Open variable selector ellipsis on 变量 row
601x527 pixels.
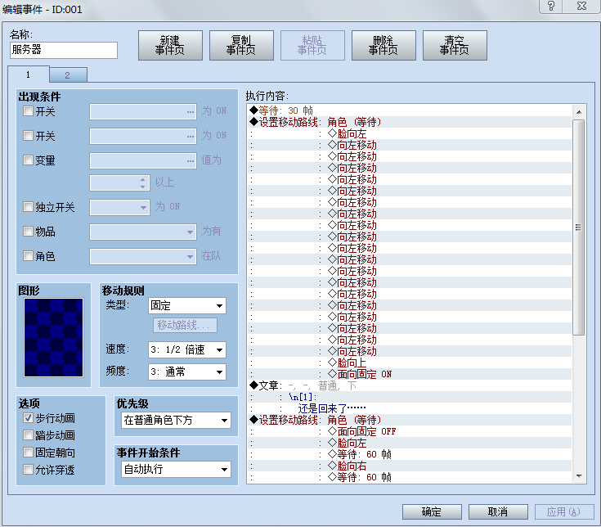click(x=190, y=160)
